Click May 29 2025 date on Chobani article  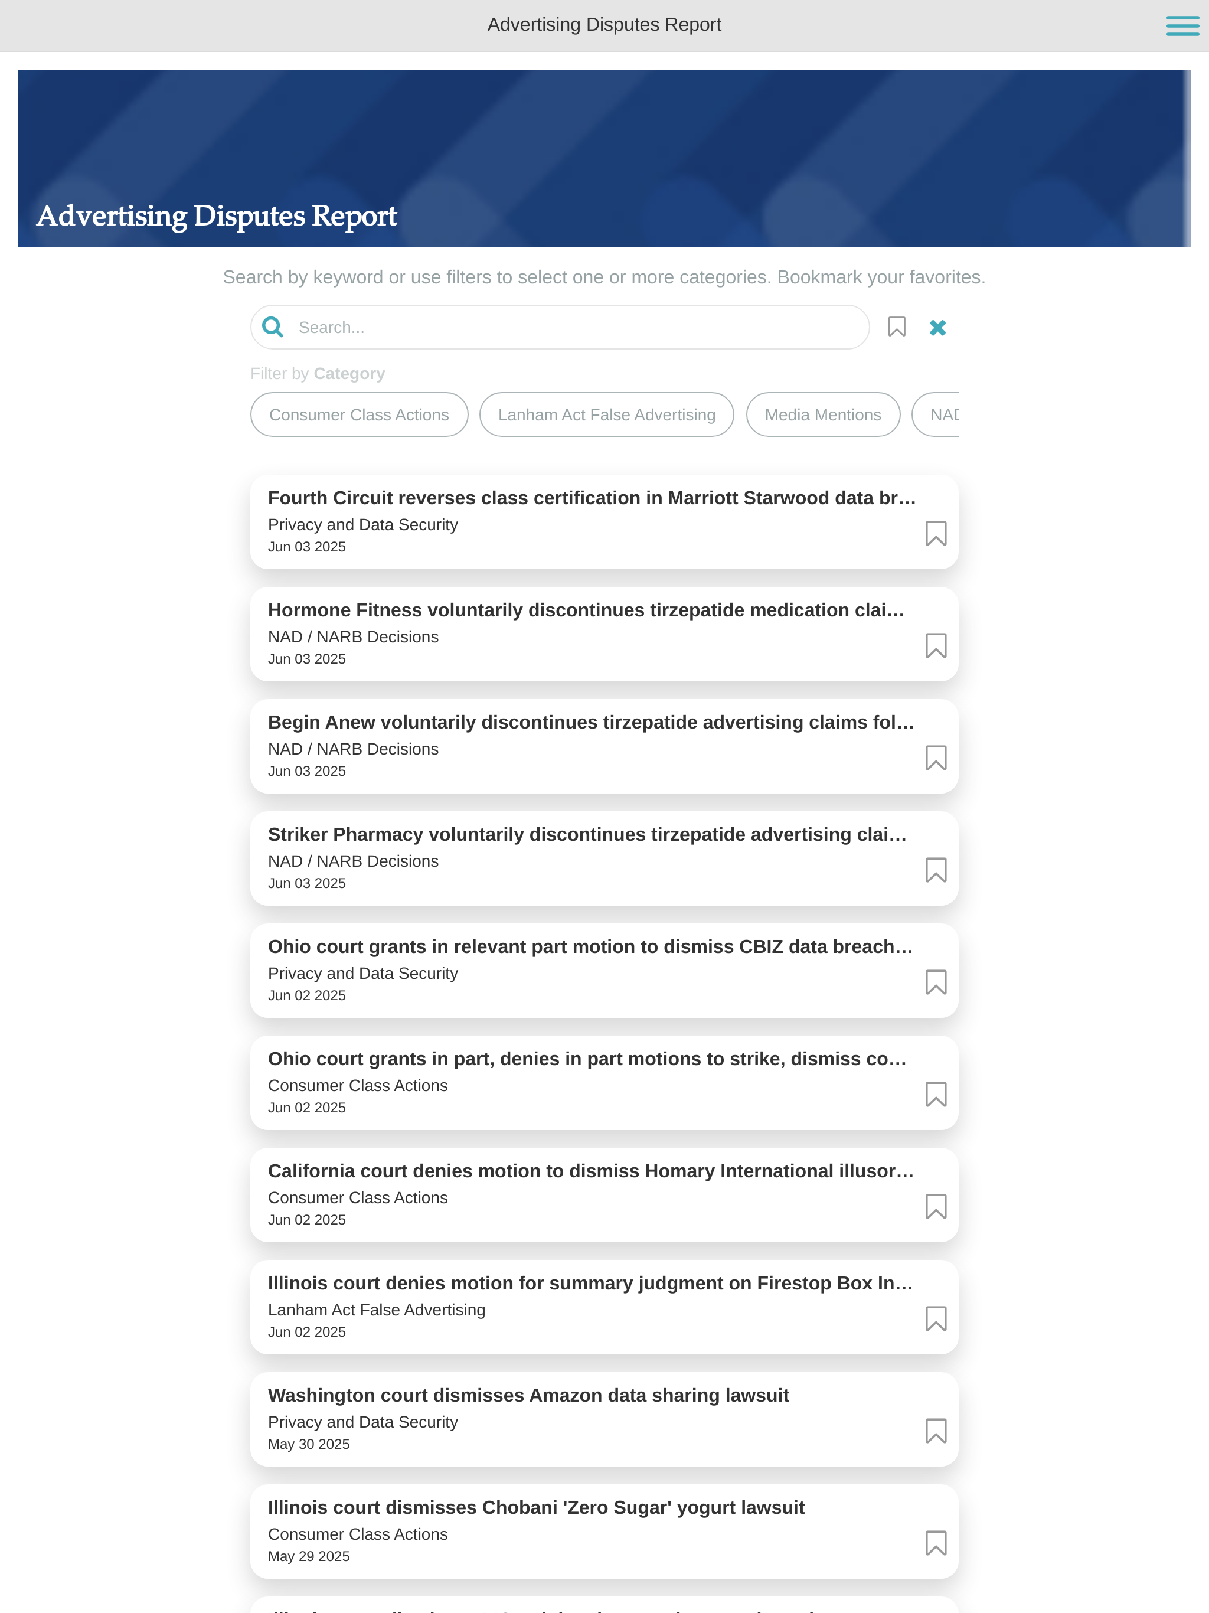308,1557
